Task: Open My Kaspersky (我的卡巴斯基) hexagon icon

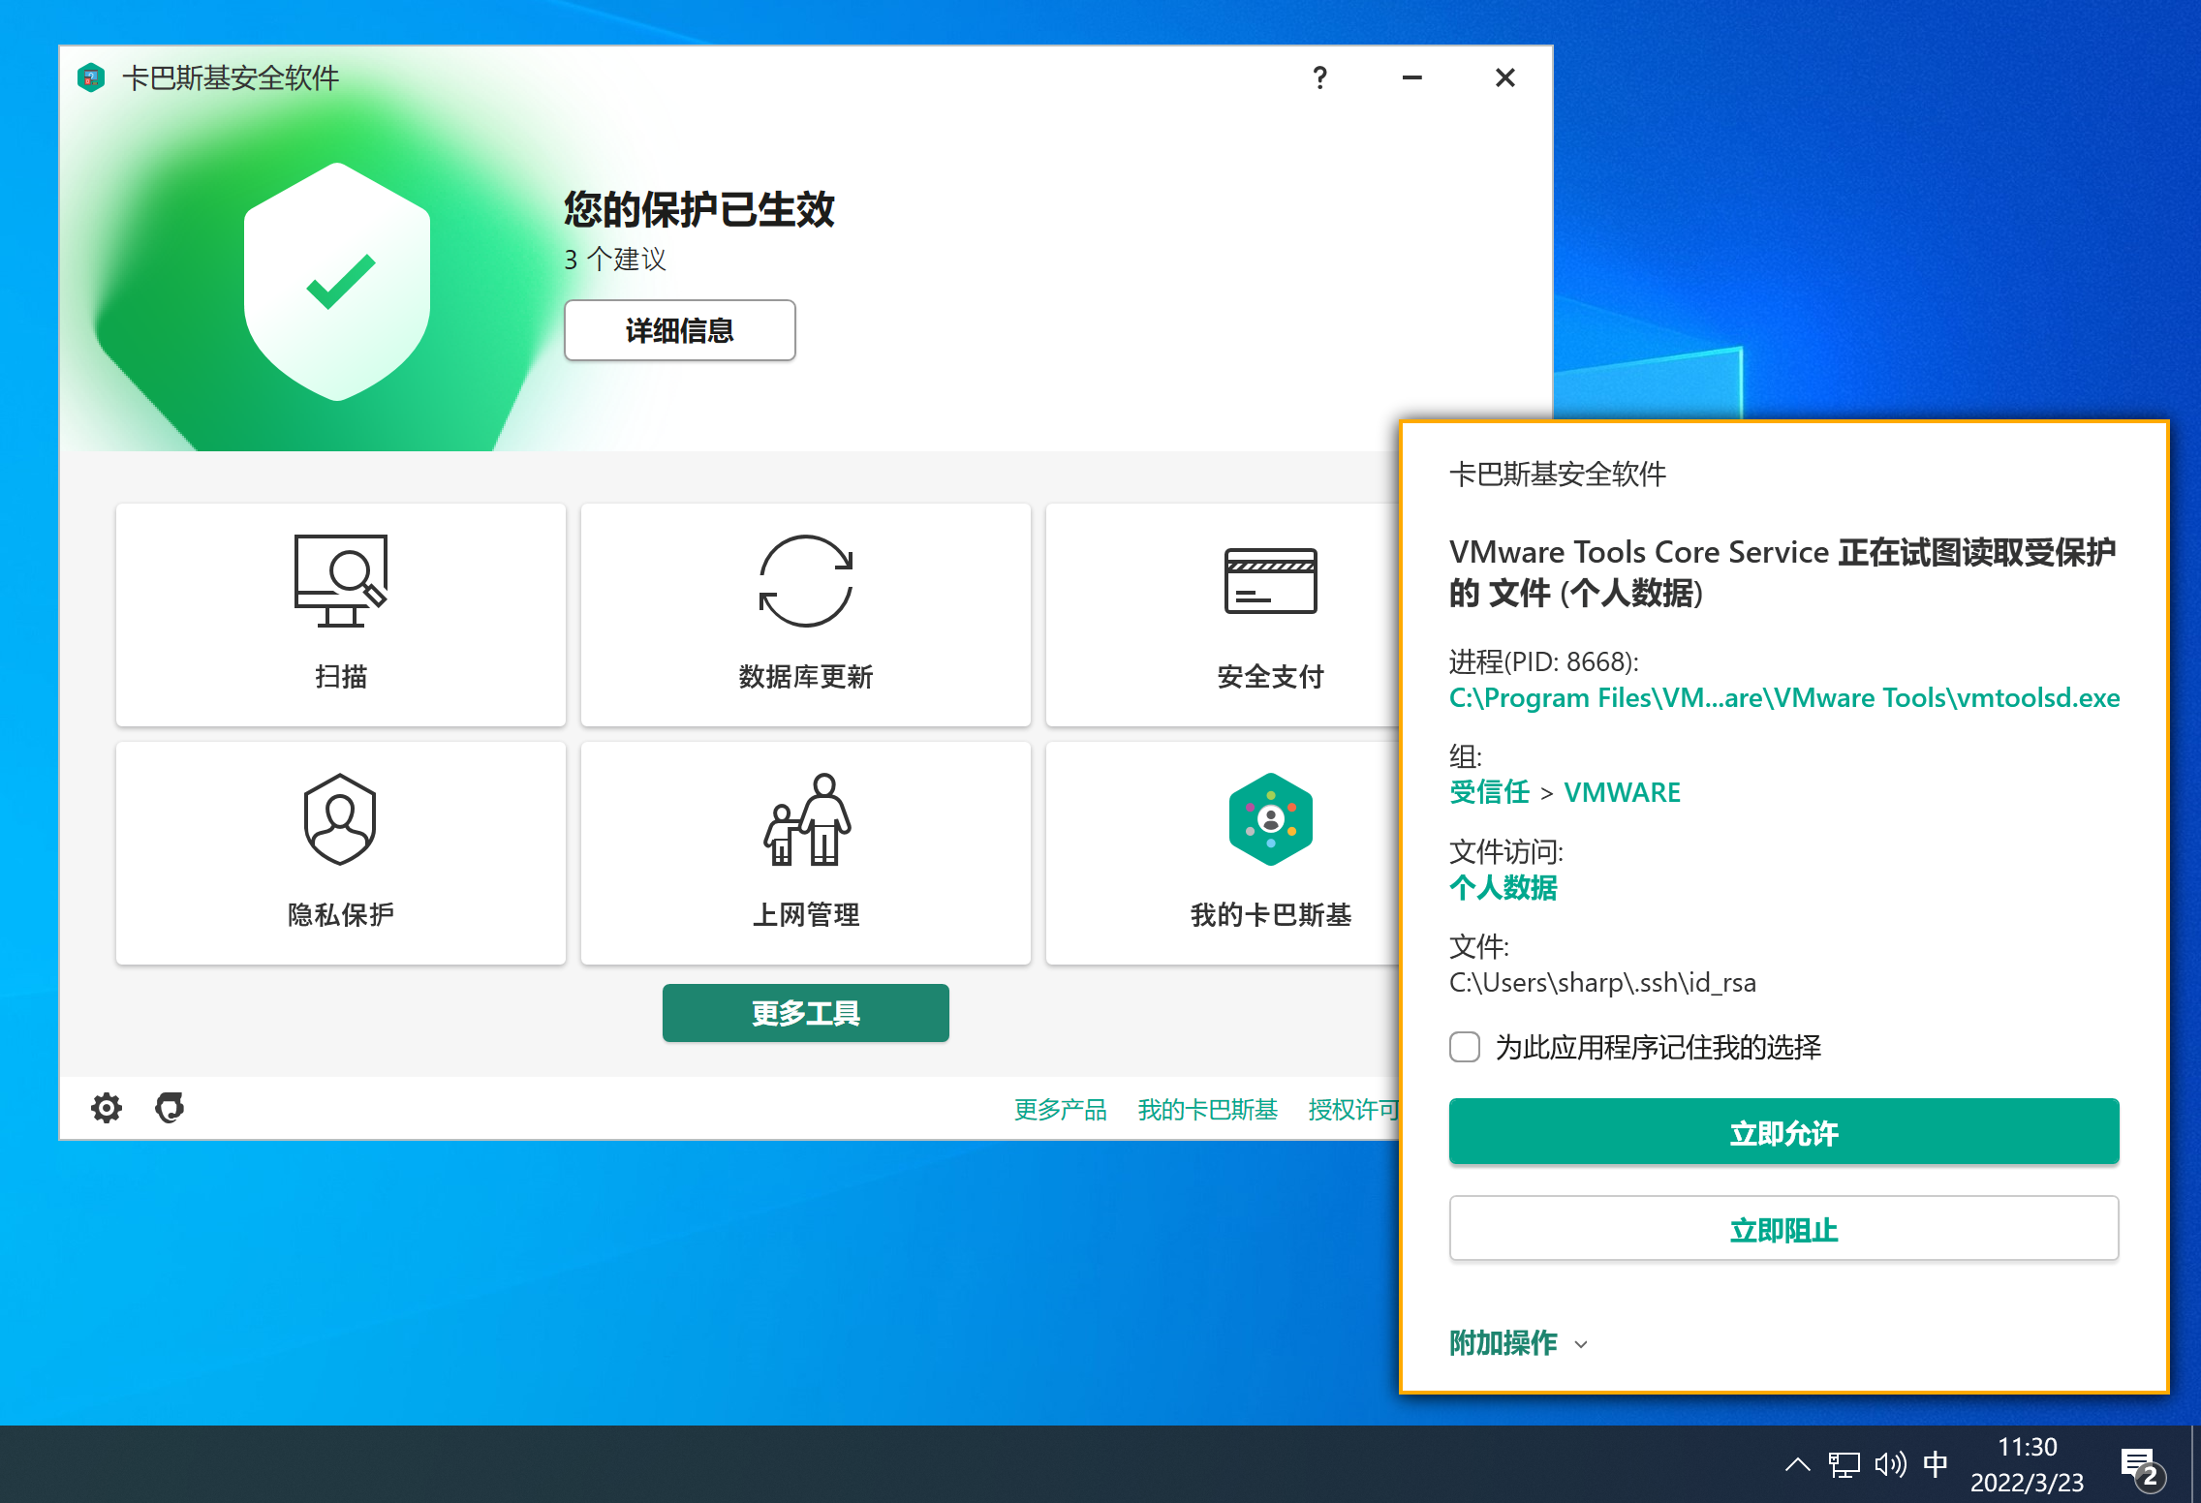Action: point(1270,819)
